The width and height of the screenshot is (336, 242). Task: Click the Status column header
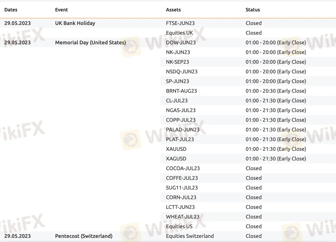253,10
